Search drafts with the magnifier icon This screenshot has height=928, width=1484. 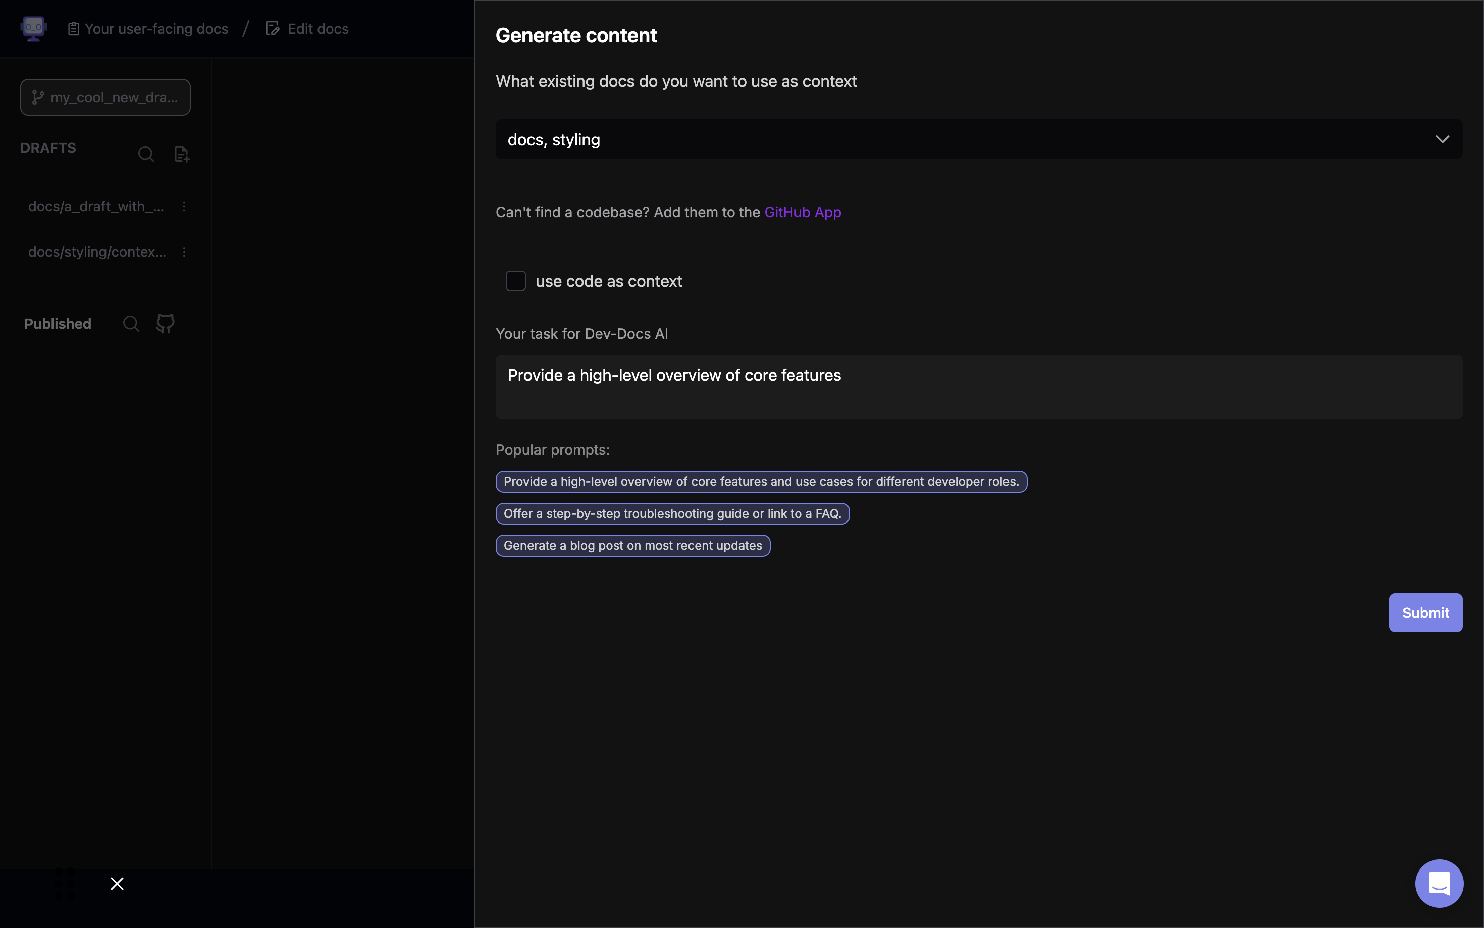click(145, 154)
